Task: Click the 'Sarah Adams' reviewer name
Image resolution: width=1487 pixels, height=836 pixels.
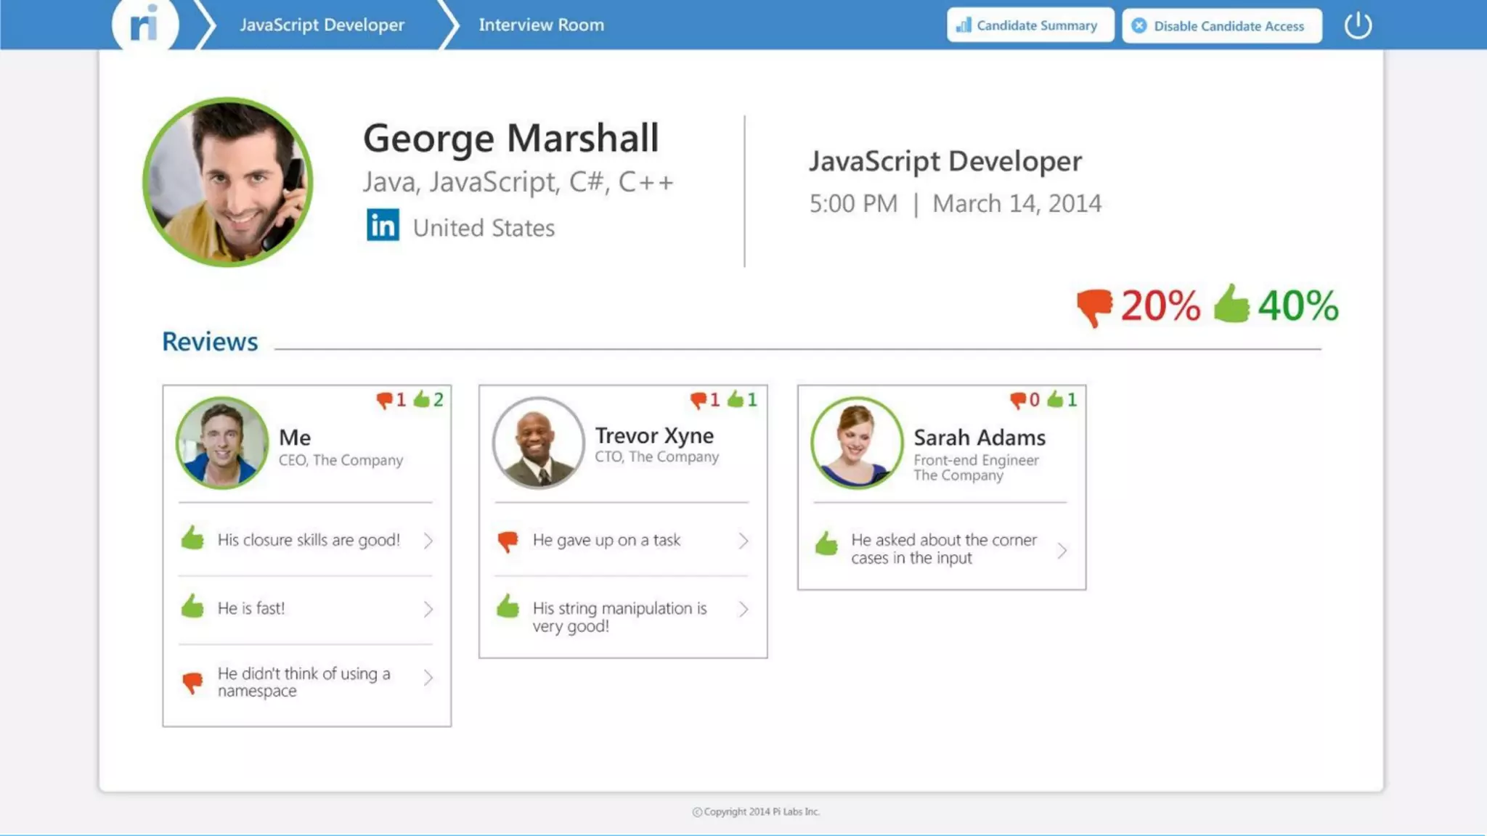Action: pyautogui.click(x=979, y=438)
